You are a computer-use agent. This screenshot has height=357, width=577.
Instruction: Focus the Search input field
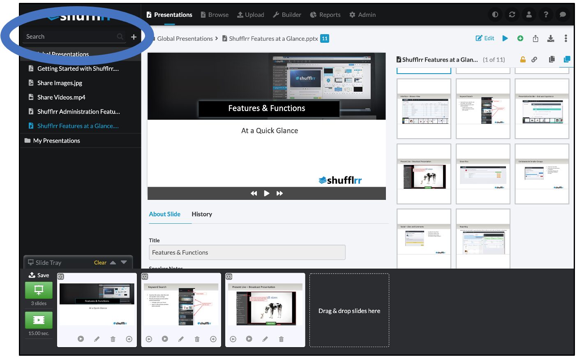[74, 37]
